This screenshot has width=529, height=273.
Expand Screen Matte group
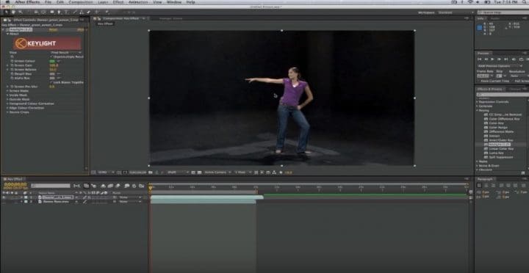point(7,91)
